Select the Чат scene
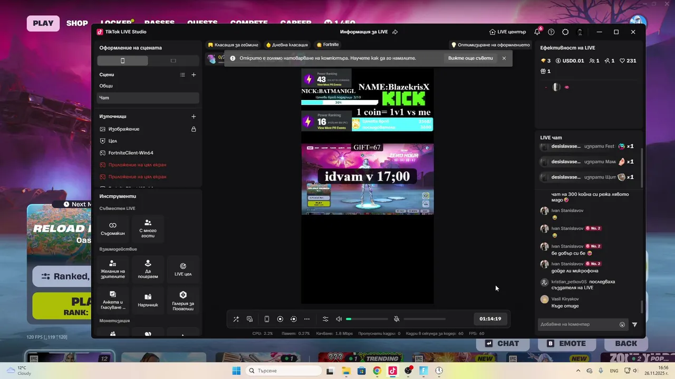Image resolution: width=675 pixels, height=379 pixels. (x=148, y=98)
